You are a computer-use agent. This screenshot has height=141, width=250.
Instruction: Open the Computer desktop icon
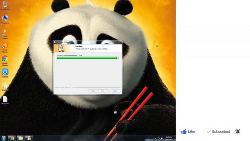(x=5, y=20)
